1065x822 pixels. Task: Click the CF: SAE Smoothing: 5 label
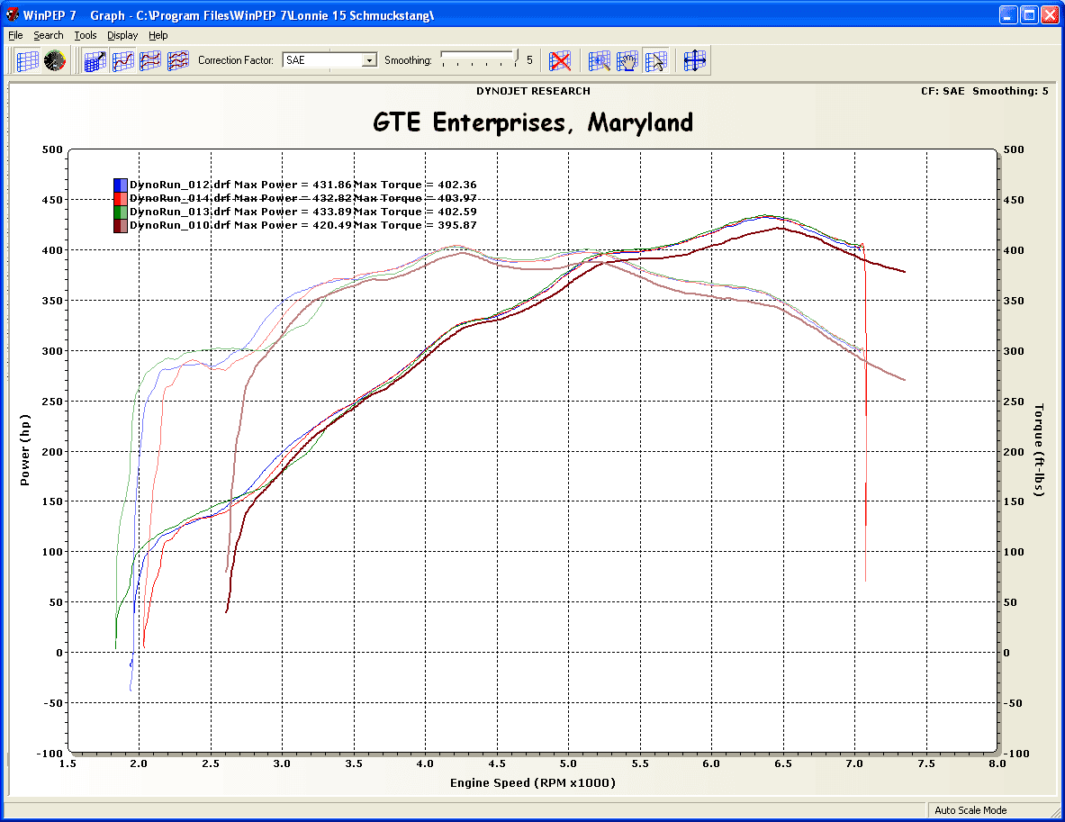pos(985,91)
